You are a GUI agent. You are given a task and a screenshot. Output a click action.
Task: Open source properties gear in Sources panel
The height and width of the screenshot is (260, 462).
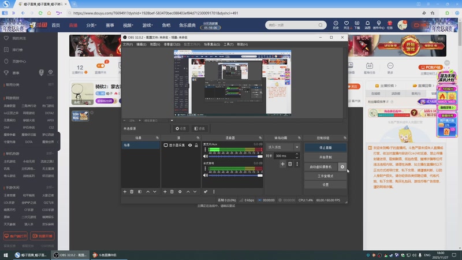(180, 192)
